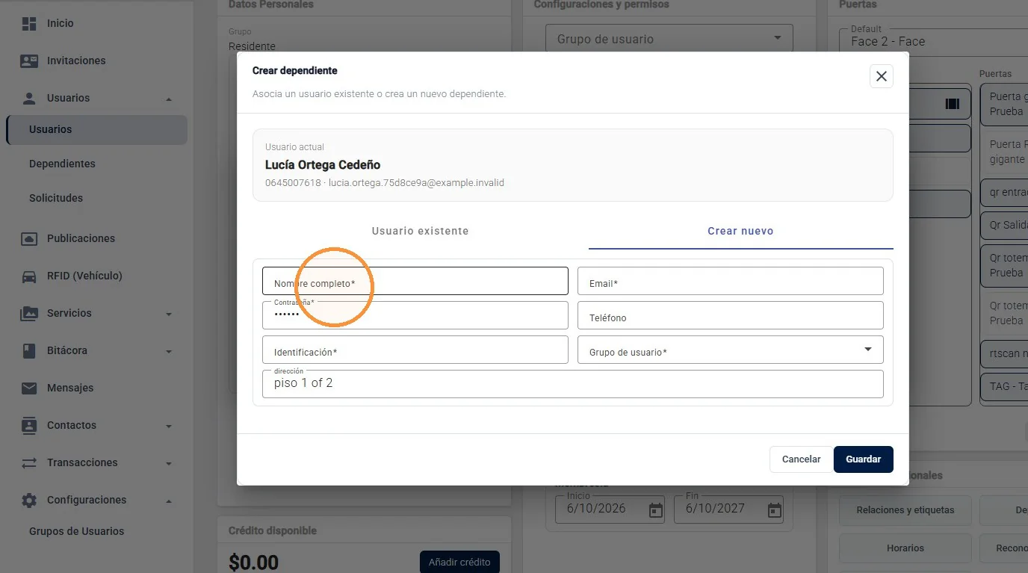Open Grupo de usuario* dropdown in dialog
This screenshot has height=573, width=1028.
click(x=730, y=350)
